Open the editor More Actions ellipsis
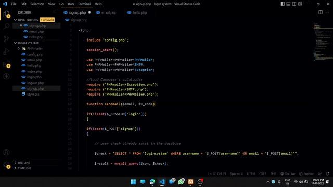 point(327,12)
